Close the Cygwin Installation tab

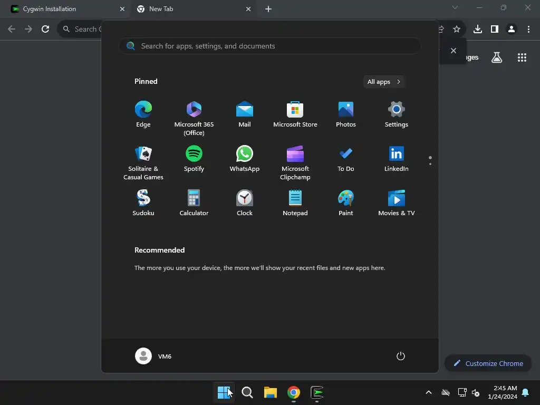pyautogui.click(x=122, y=9)
